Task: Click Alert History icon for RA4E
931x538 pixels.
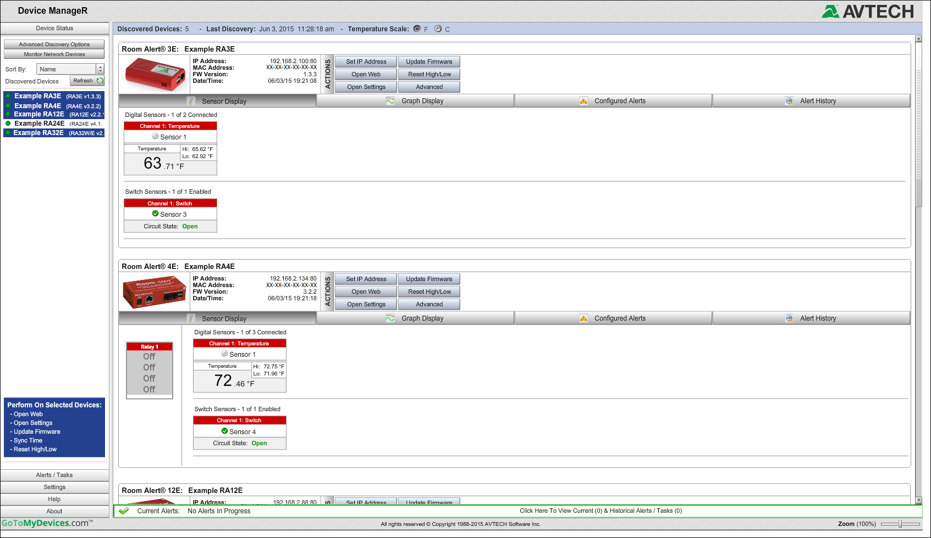Action: click(x=789, y=318)
